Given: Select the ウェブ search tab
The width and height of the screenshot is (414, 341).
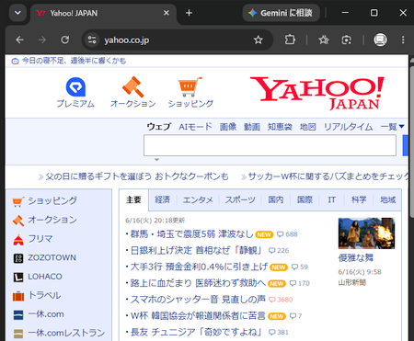Looking at the screenshot, I should point(158,127).
